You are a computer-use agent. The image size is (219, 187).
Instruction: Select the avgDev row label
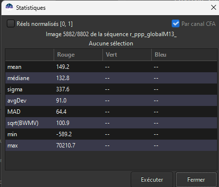[x=17, y=101]
